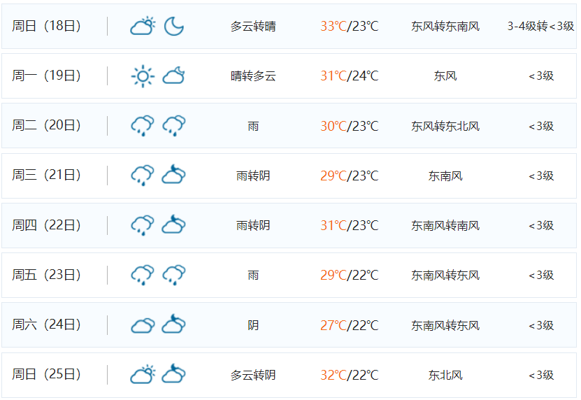Viewport: 581px width, 400px height.
Task: Click the first rain cloud icon for 周二 20日
Action: coord(143,126)
